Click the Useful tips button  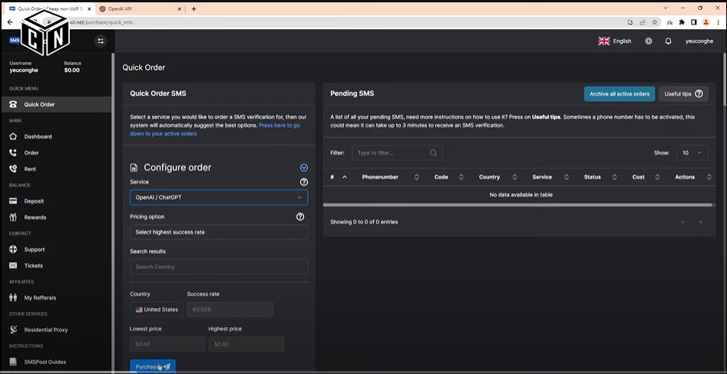coord(682,94)
